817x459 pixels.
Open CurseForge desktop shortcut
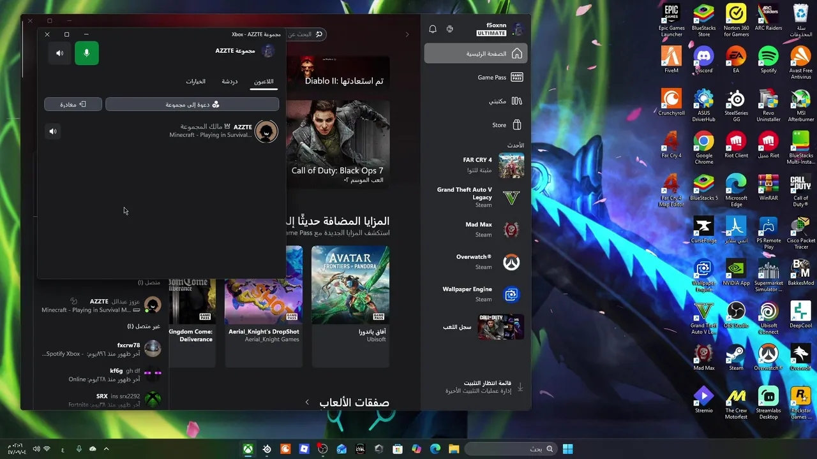click(703, 230)
